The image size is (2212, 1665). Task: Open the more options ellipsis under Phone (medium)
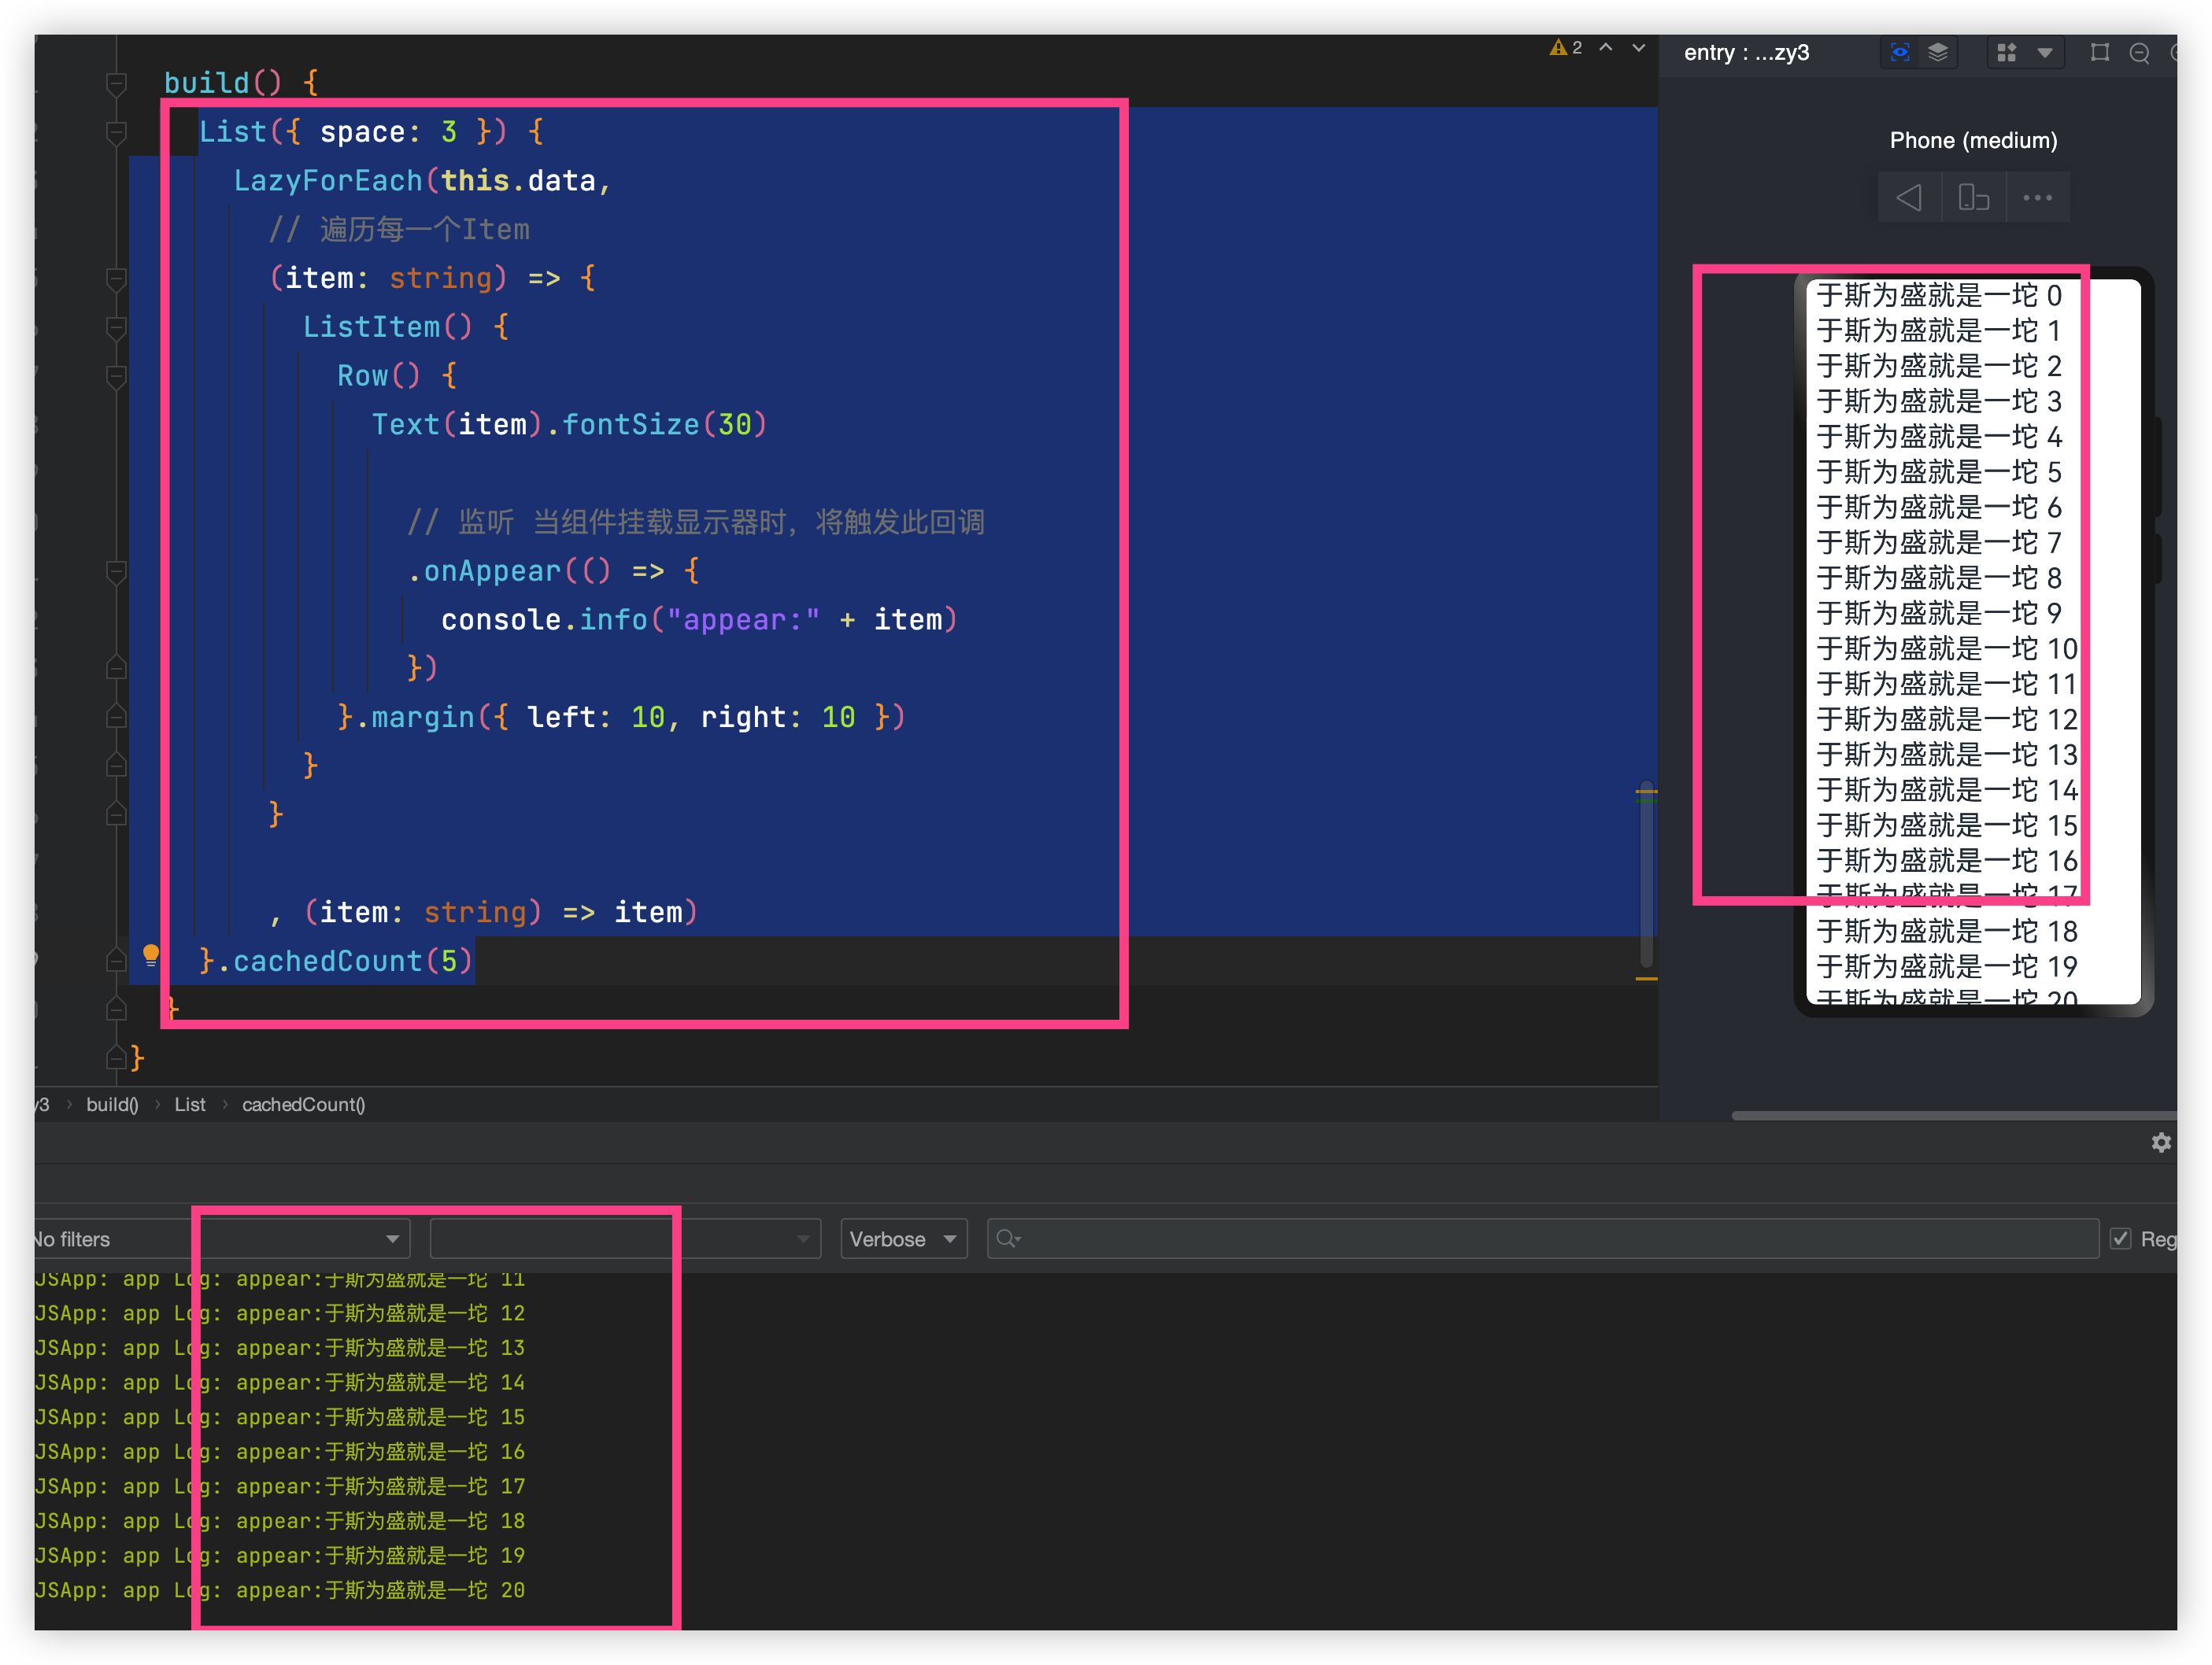click(2038, 197)
